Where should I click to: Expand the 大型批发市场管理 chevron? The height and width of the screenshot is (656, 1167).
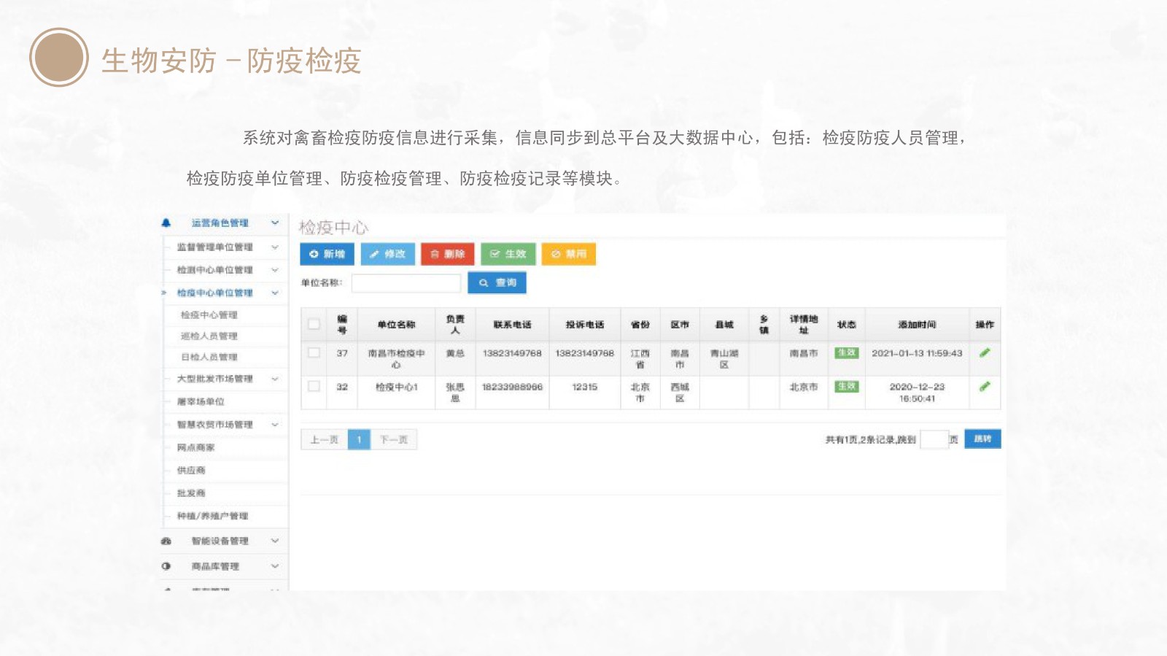(275, 379)
